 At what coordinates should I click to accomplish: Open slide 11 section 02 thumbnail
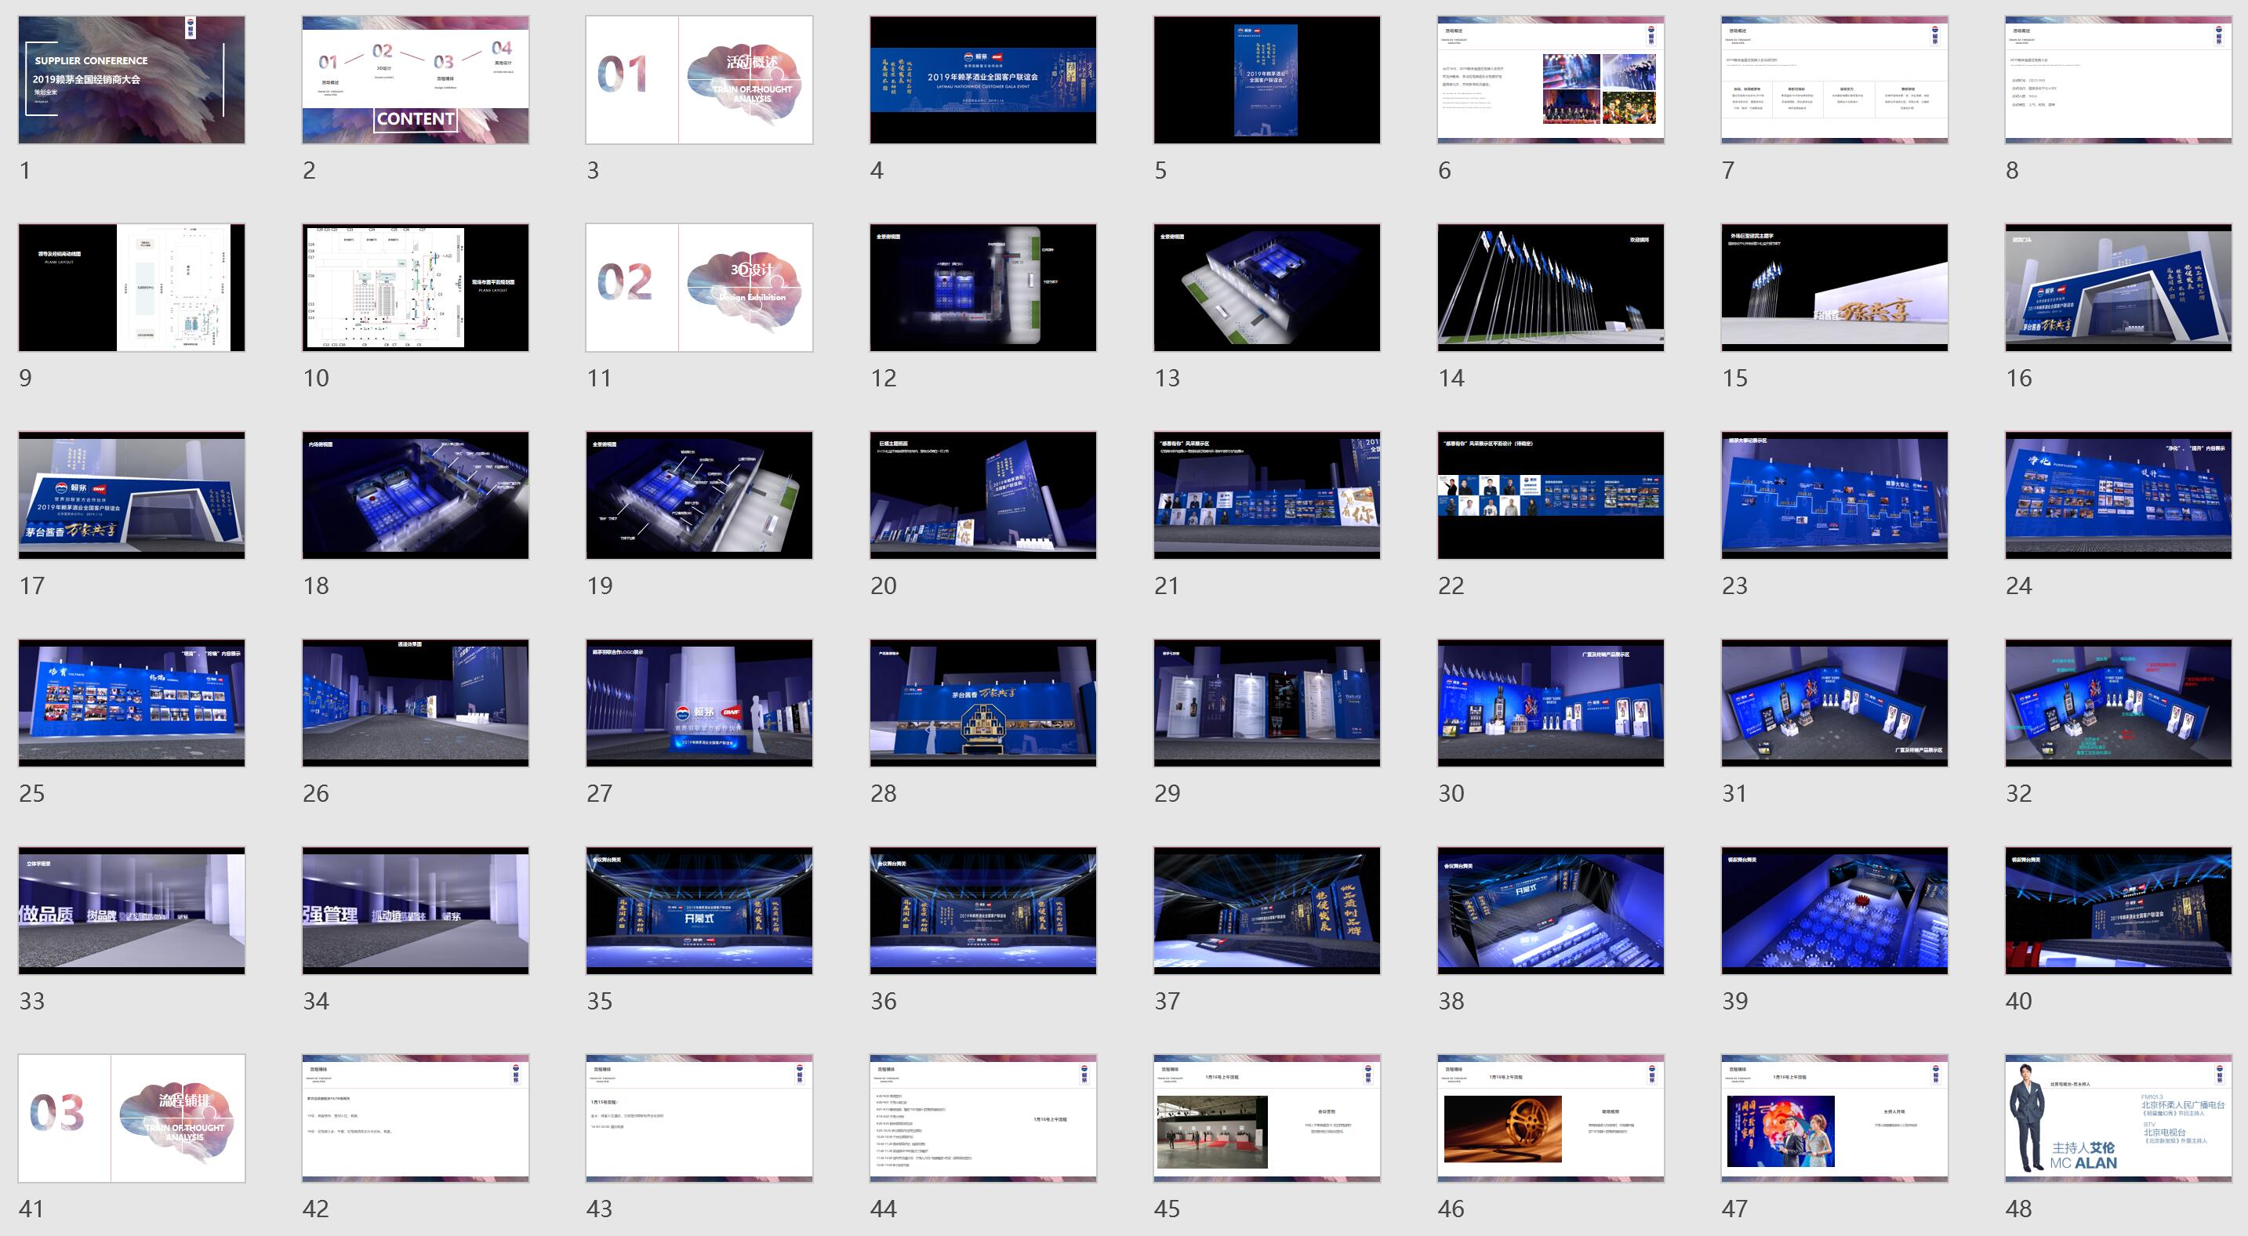(699, 287)
